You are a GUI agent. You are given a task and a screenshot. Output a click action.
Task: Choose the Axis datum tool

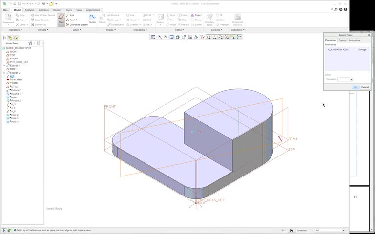[70, 15]
